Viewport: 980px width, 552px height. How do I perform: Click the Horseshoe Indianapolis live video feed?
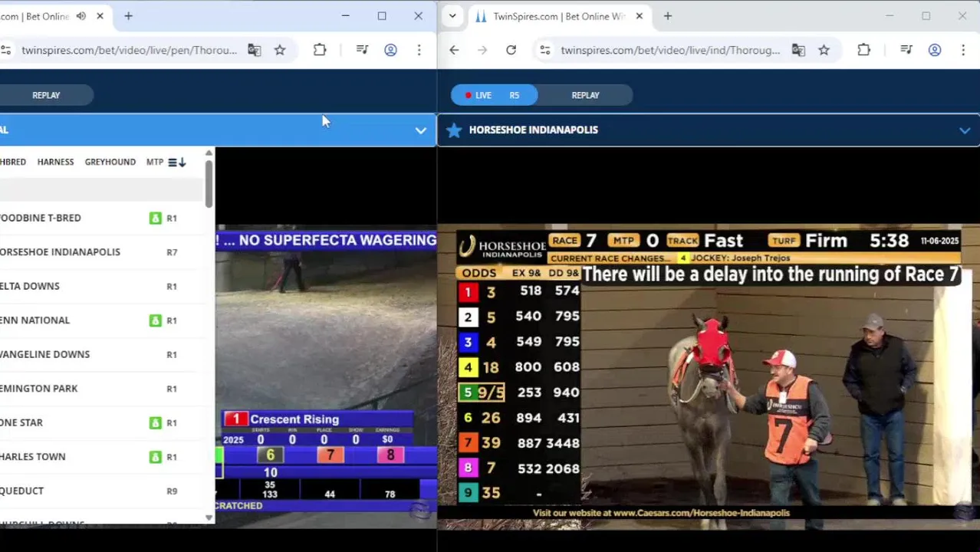(x=709, y=376)
